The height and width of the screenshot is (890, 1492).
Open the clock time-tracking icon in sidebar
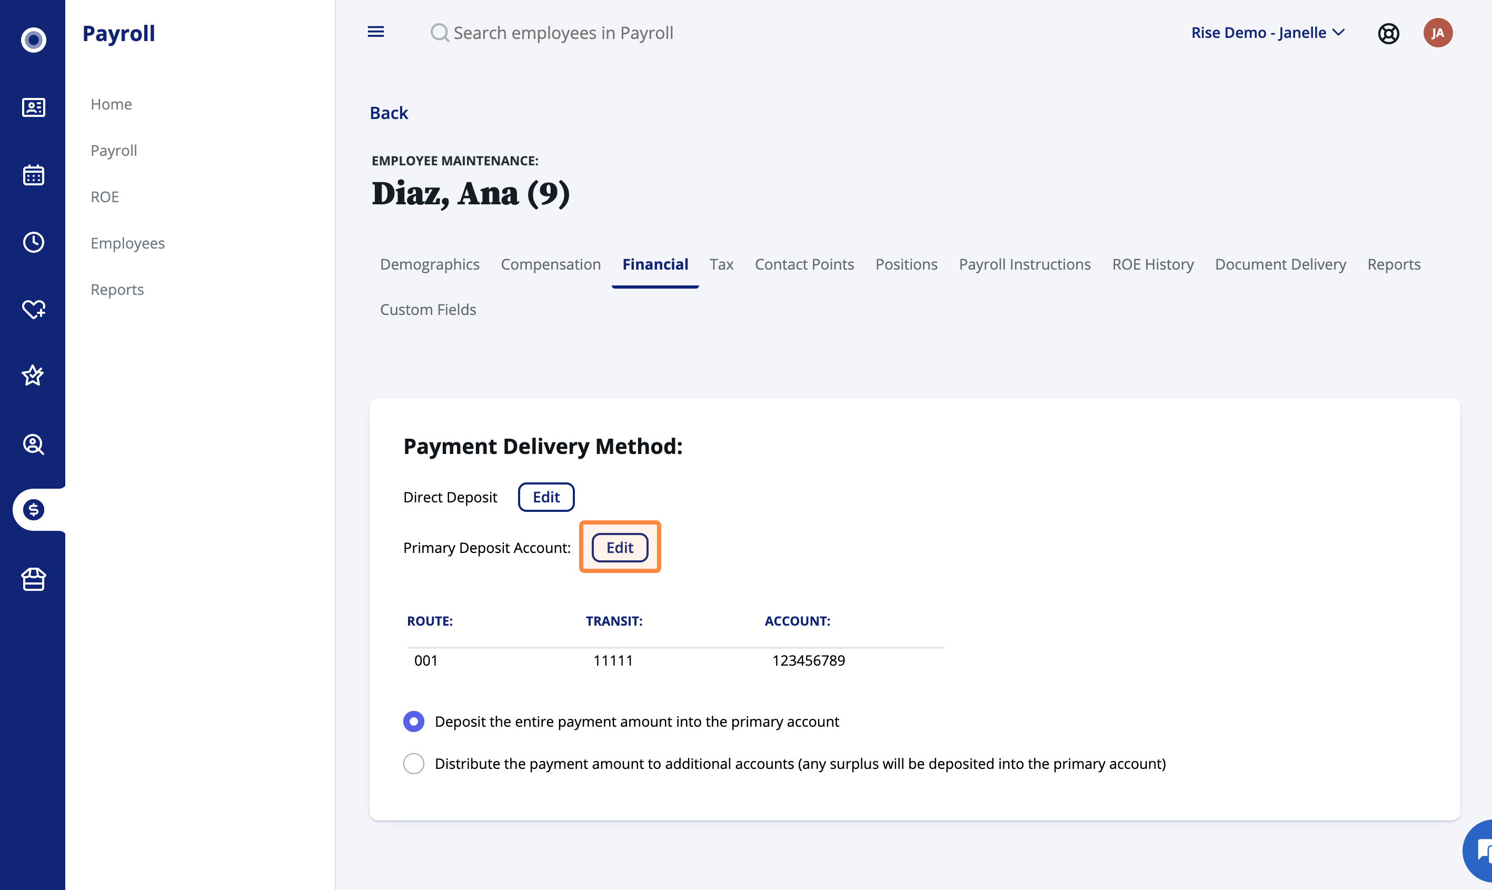click(34, 242)
